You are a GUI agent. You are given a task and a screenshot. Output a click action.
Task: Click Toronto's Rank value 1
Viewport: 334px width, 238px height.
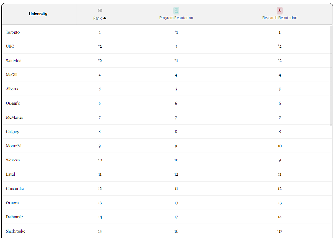(x=100, y=32)
